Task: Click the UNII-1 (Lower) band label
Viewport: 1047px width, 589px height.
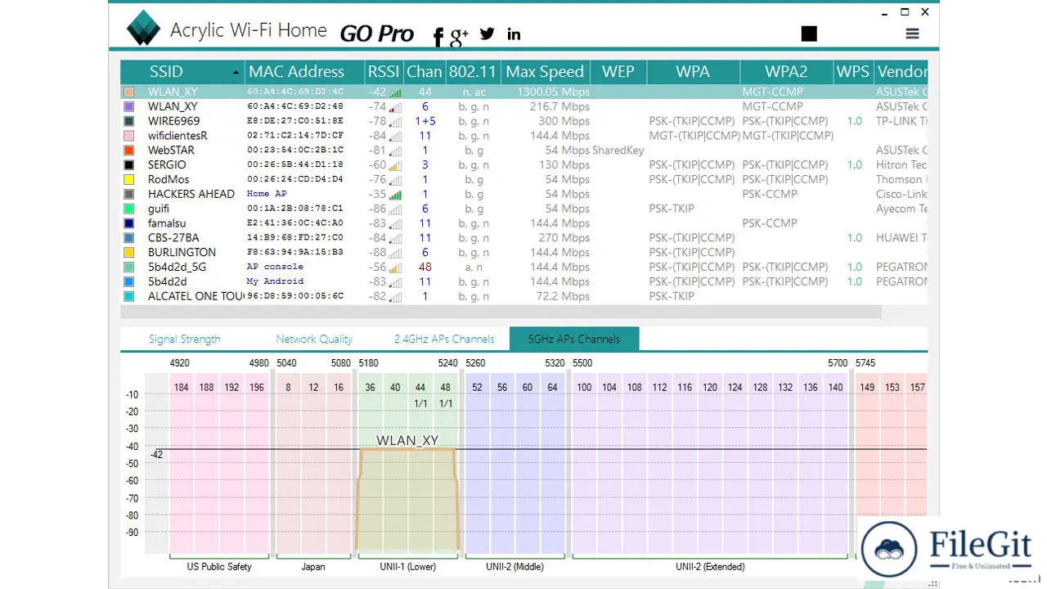Action: (407, 566)
